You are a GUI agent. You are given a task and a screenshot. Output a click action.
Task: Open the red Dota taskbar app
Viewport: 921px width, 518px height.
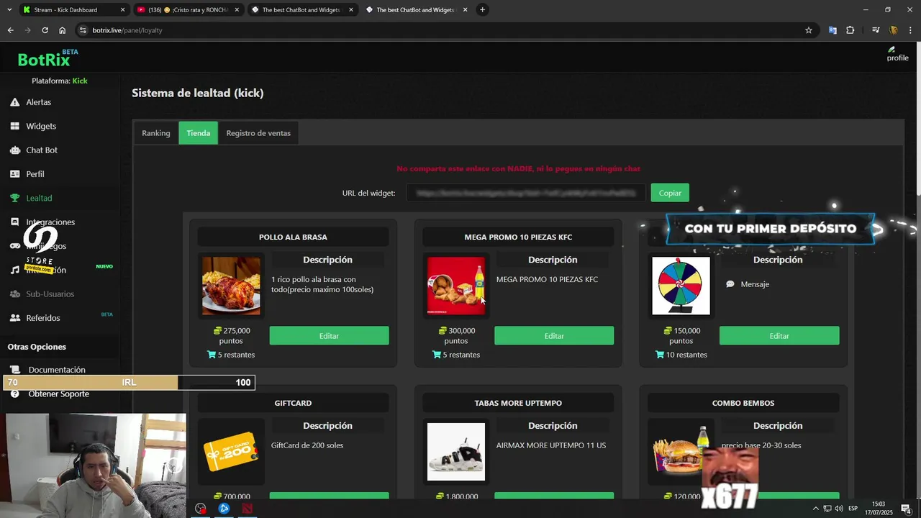tap(247, 508)
